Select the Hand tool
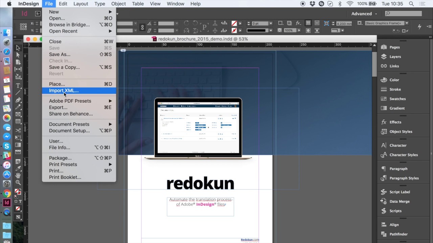The height and width of the screenshot is (243, 433). (18, 175)
